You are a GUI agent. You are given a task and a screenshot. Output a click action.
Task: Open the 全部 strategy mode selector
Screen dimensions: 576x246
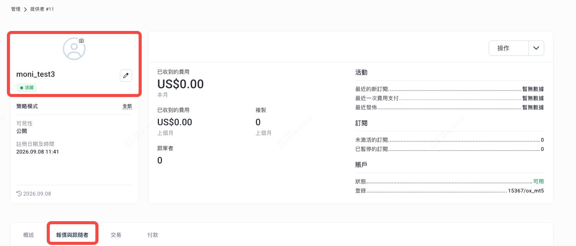pos(127,106)
